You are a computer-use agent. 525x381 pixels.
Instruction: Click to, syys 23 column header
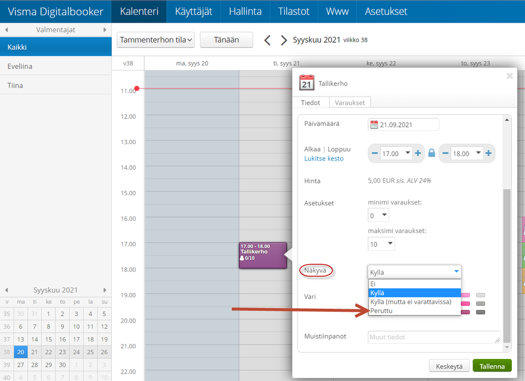pyautogui.click(x=476, y=63)
